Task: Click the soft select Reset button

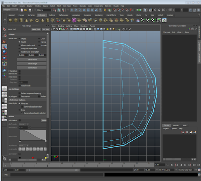Action: 44,120
